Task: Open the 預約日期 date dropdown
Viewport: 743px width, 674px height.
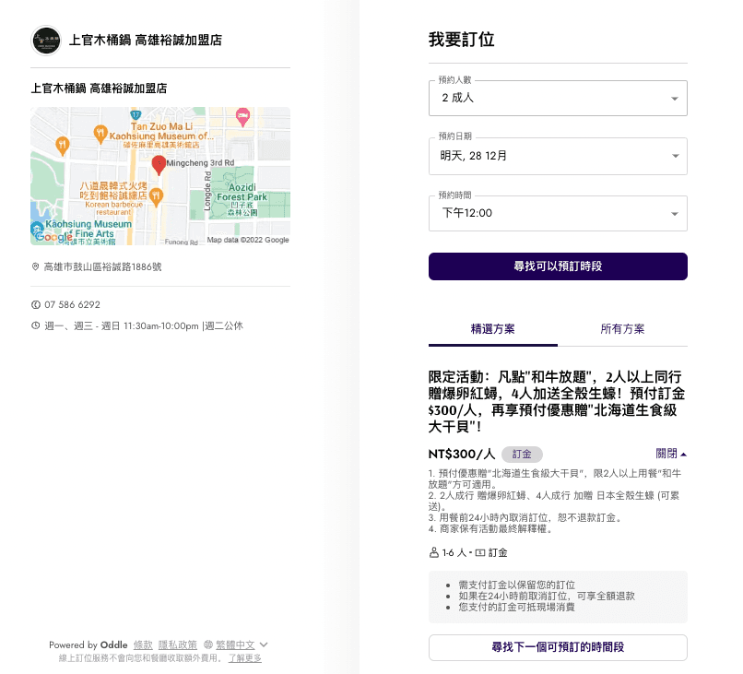Action: [x=558, y=156]
